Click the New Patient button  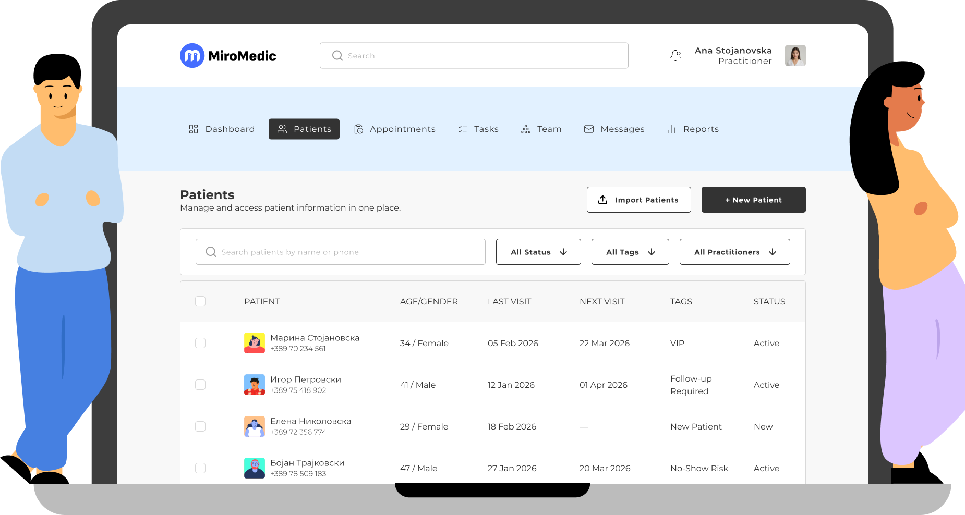(x=753, y=200)
